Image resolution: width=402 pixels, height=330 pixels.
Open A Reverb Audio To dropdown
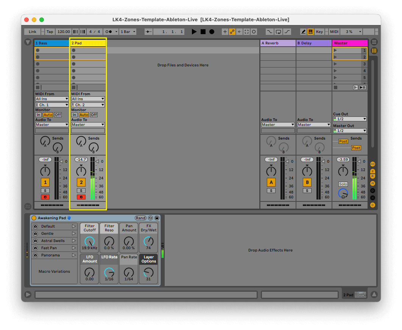pos(278,124)
